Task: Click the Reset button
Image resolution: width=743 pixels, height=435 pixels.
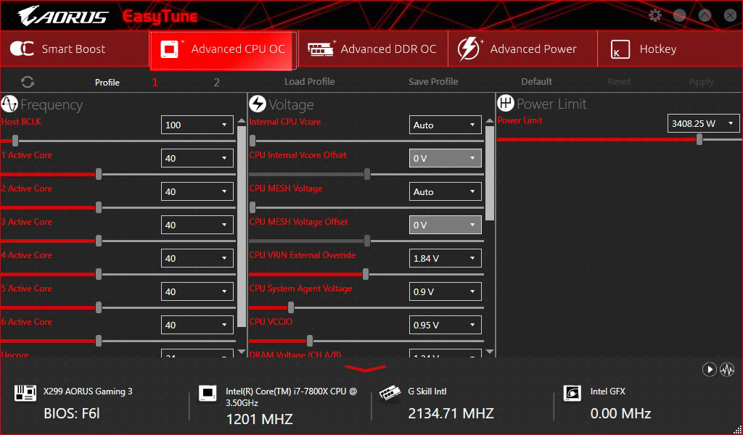Action: click(x=619, y=81)
